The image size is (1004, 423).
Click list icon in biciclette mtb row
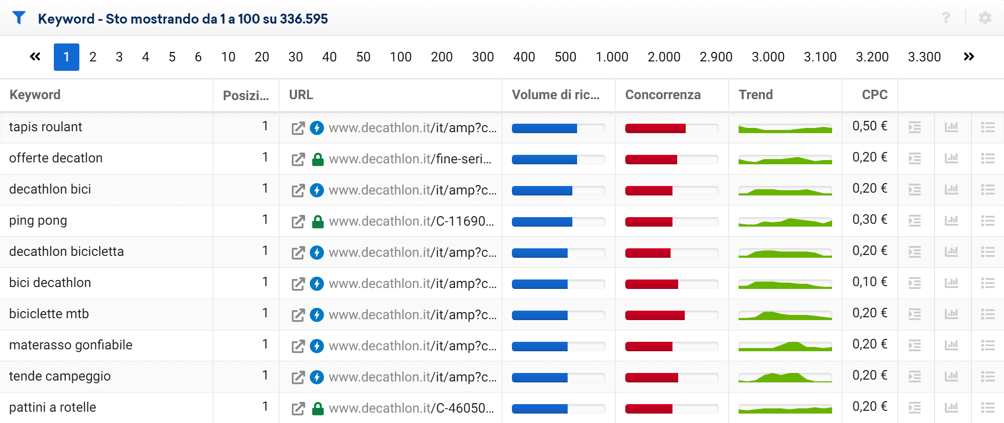click(987, 314)
